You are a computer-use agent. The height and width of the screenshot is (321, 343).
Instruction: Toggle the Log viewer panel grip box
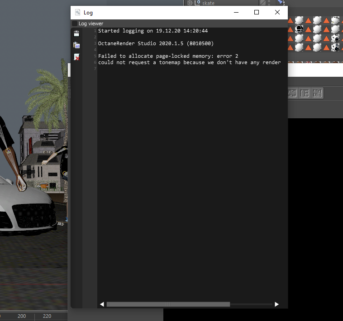(x=75, y=23)
